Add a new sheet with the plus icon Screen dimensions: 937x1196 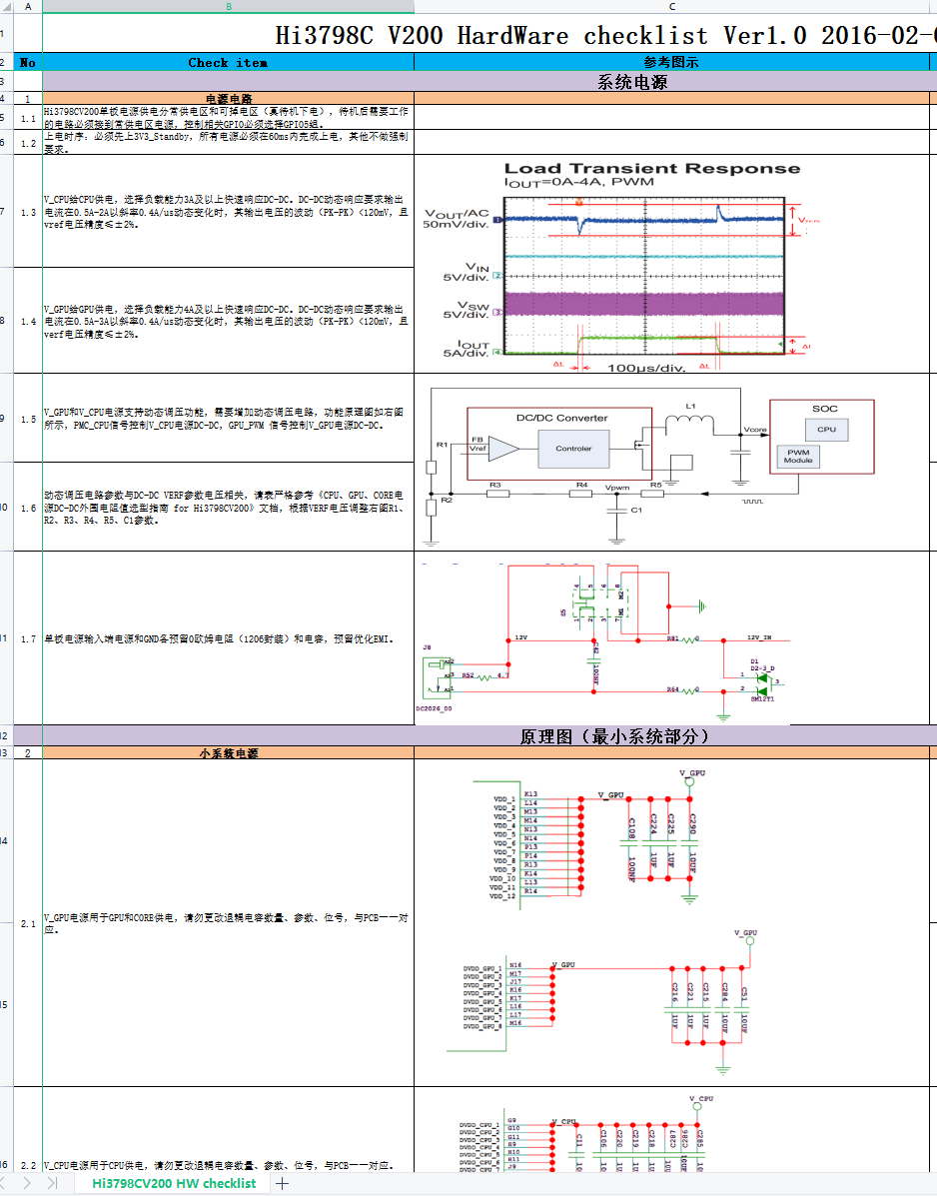coord(283,1183)
